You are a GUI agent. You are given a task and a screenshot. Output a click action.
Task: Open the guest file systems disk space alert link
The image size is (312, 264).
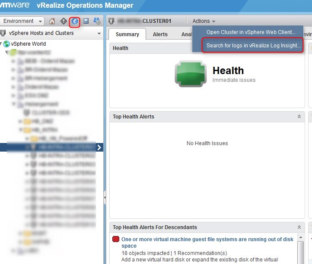coord(207,239)
